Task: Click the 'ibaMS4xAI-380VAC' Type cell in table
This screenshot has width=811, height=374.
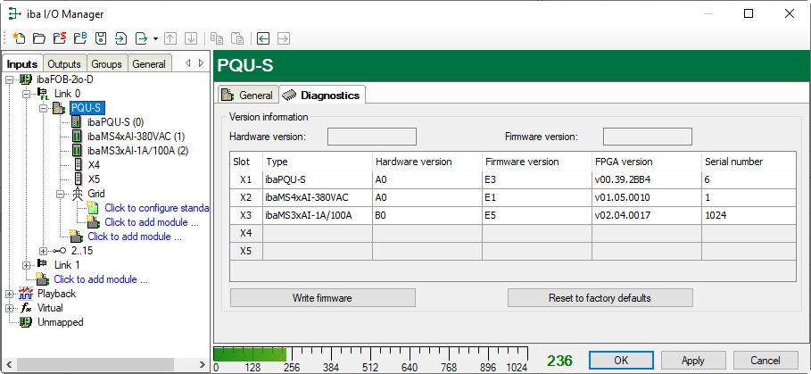Action: (318, 197)
